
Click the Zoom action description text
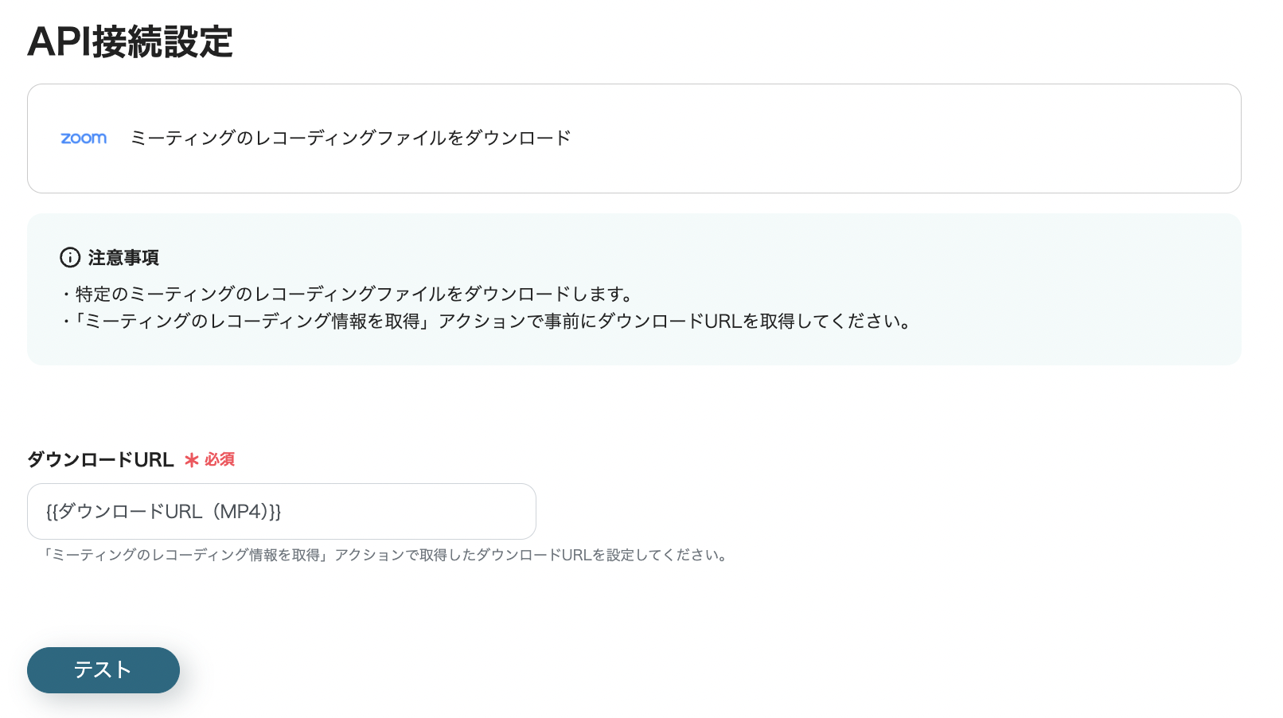(350, 138)
